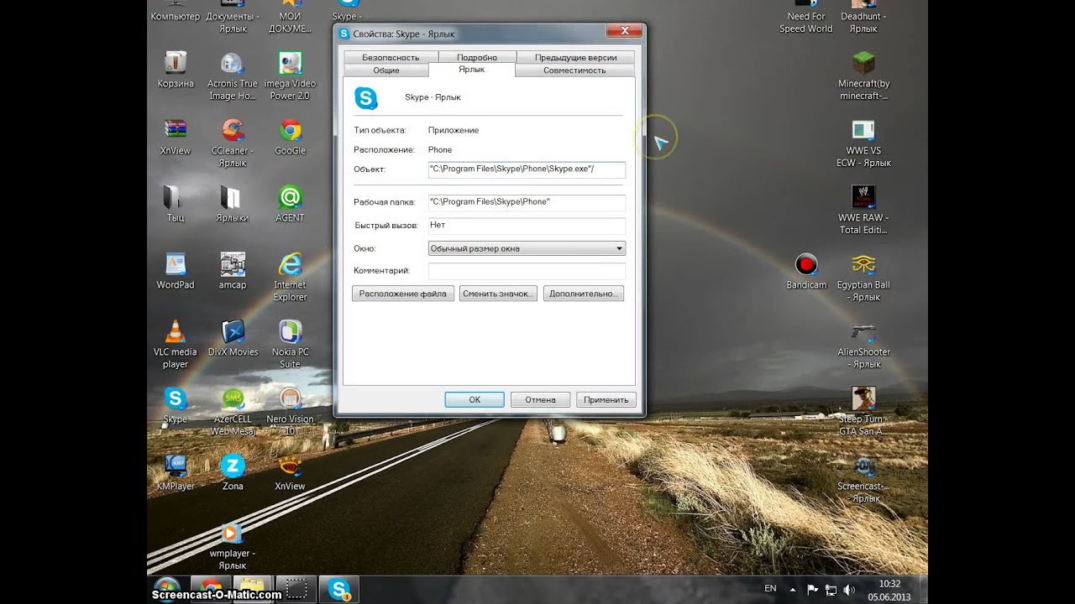The image size is (1075, 604).
Task: Open WordPad desktop shortcut
Action: click(175, 272)
